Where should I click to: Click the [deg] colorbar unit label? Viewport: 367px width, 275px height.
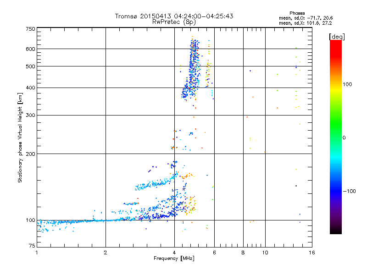(x=337, y=36)
